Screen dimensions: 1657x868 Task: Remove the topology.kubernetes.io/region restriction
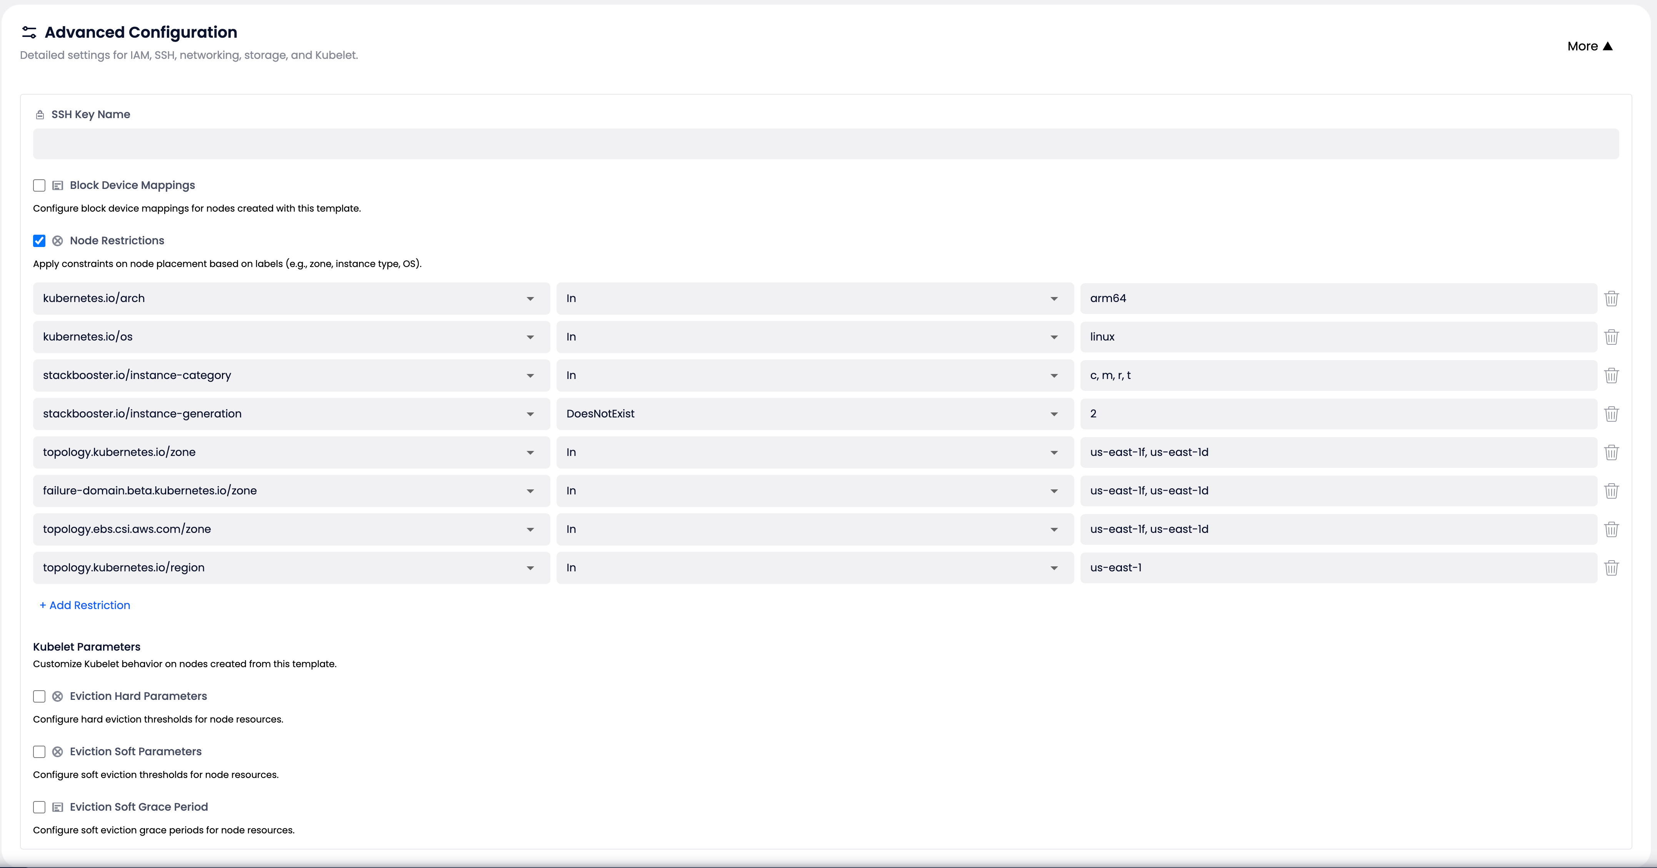(x=1611, y=568)
